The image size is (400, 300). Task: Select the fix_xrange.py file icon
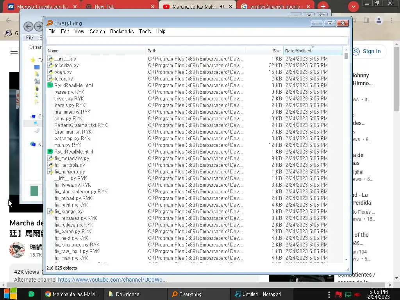[50, 211]
